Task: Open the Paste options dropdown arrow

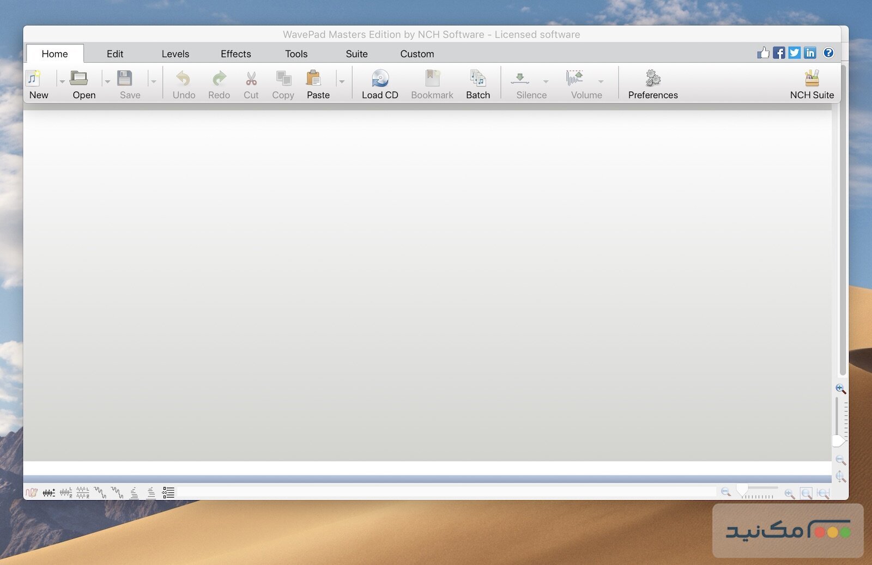Action: coord(342,82)
